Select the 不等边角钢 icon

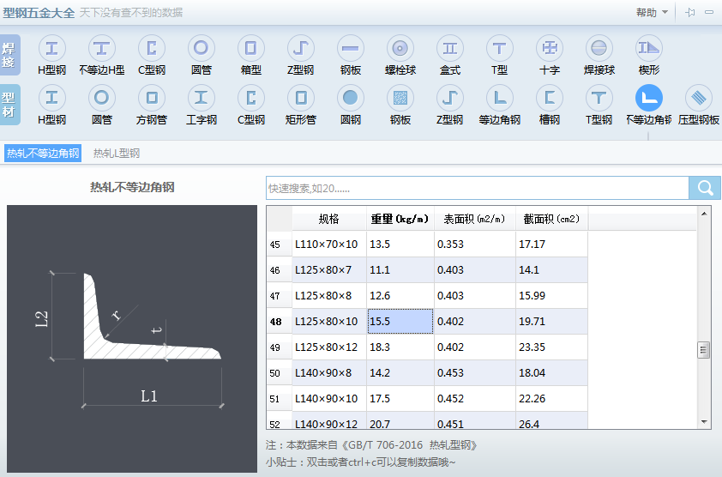click(x=649, y=98)
